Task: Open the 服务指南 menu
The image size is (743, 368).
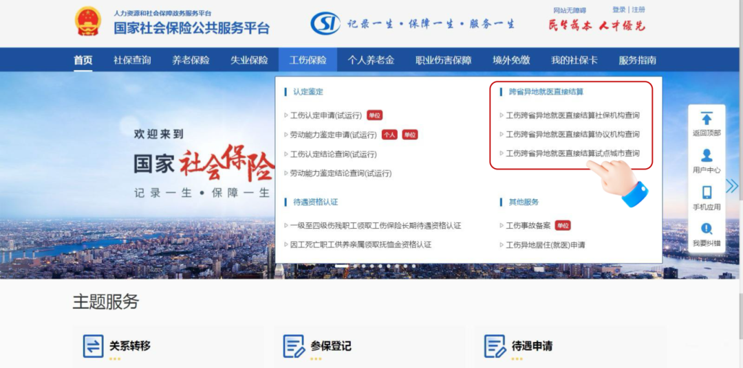Action: pos(637,60)
